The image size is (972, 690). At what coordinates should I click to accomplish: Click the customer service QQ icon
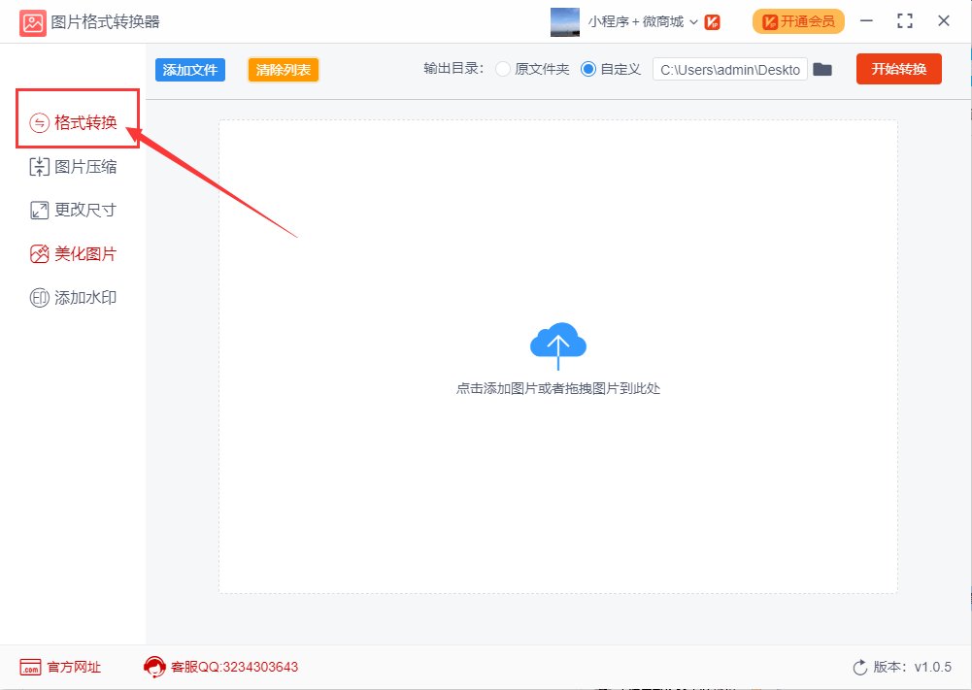(x=154, y=667)
